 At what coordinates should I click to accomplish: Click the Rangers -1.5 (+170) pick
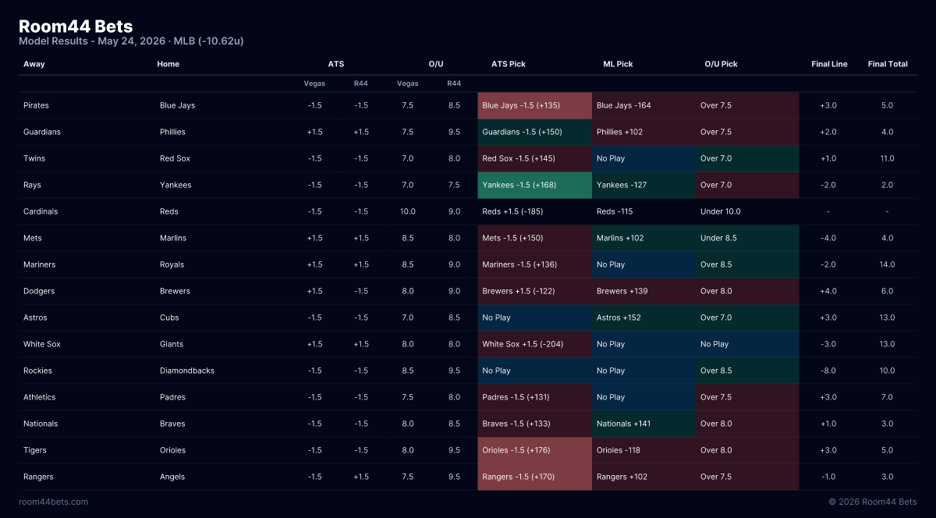point(535,477)
